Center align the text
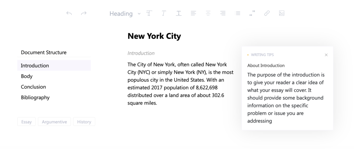 point(208,13)
